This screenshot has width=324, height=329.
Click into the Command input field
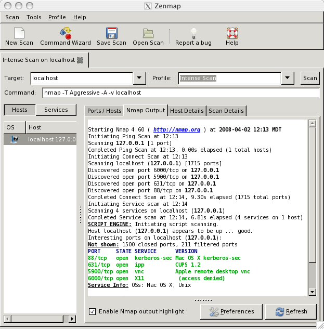point(181,93)
